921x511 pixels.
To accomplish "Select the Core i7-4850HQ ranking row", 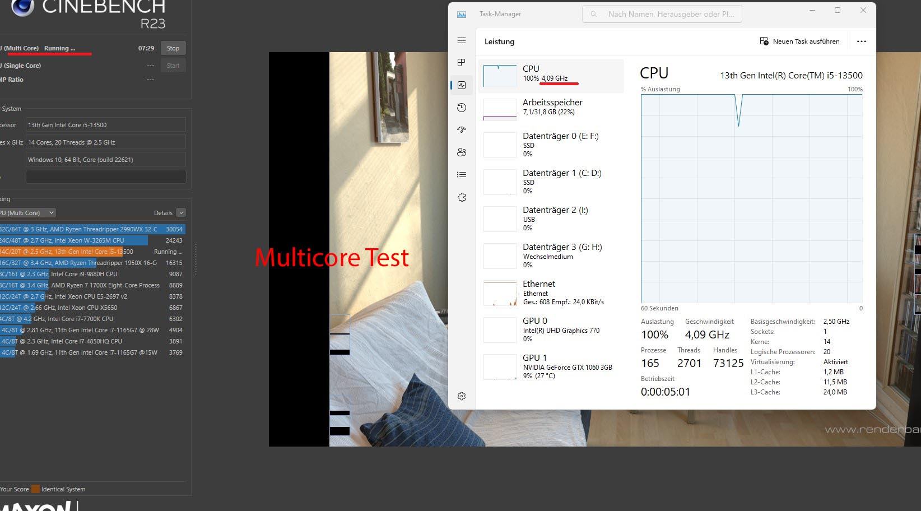I will point(92,341).
